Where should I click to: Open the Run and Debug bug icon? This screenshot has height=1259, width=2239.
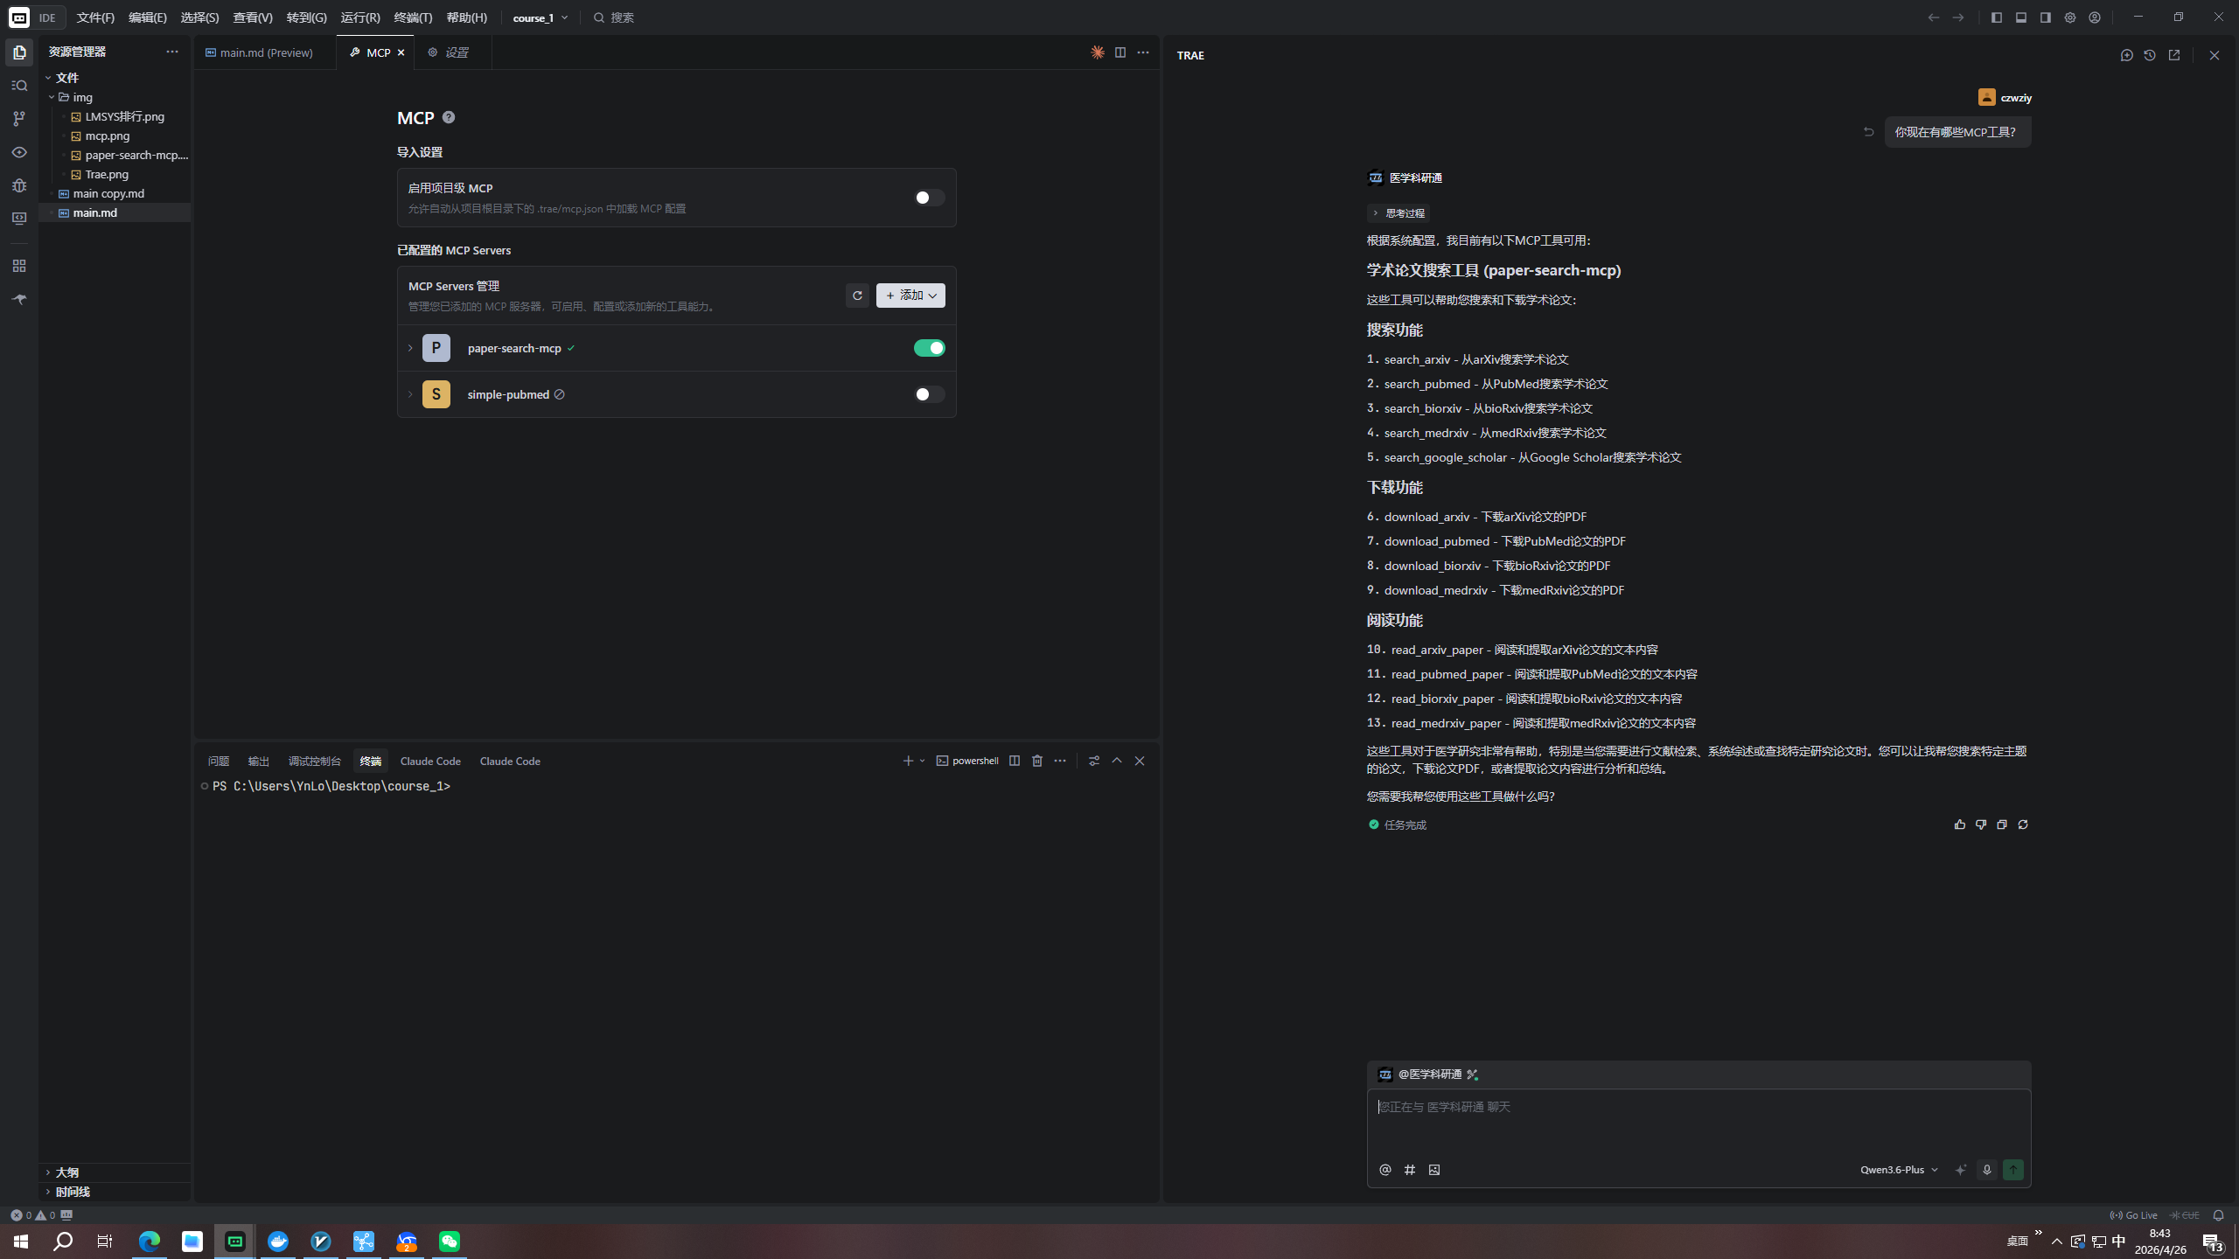(19, 185)
